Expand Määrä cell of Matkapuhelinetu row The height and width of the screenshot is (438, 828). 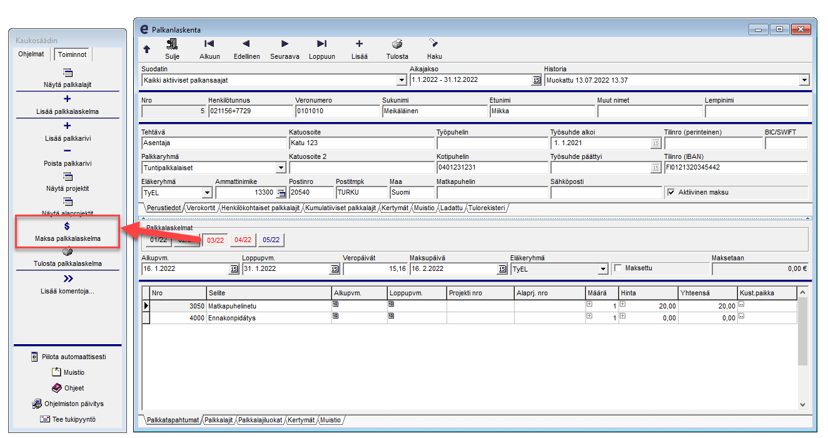click(589, 304)
